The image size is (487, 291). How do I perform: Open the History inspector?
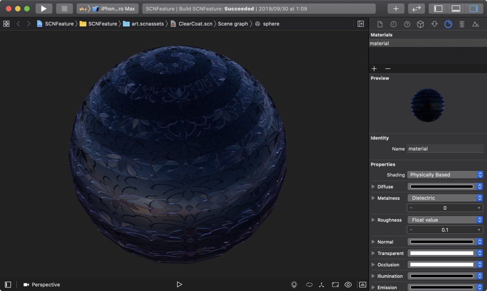tap(393, 24)
